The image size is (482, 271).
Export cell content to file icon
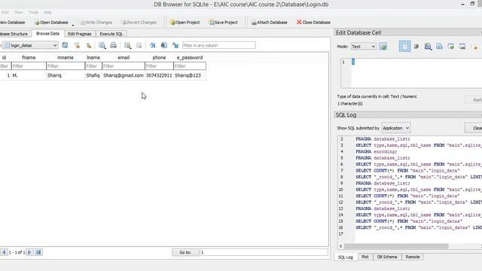(440, 47)
